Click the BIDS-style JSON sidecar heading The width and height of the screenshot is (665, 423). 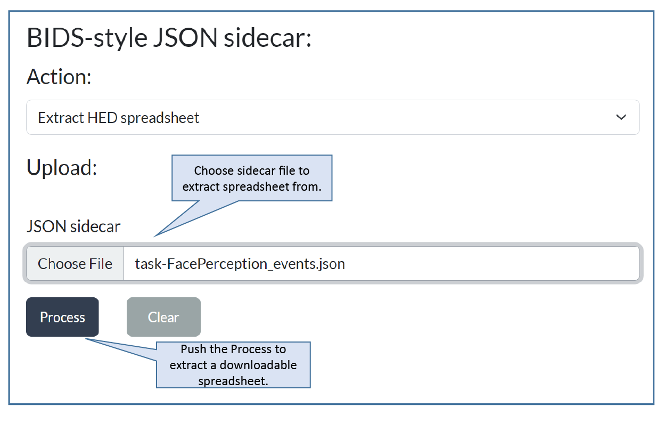tap(169, 39)
